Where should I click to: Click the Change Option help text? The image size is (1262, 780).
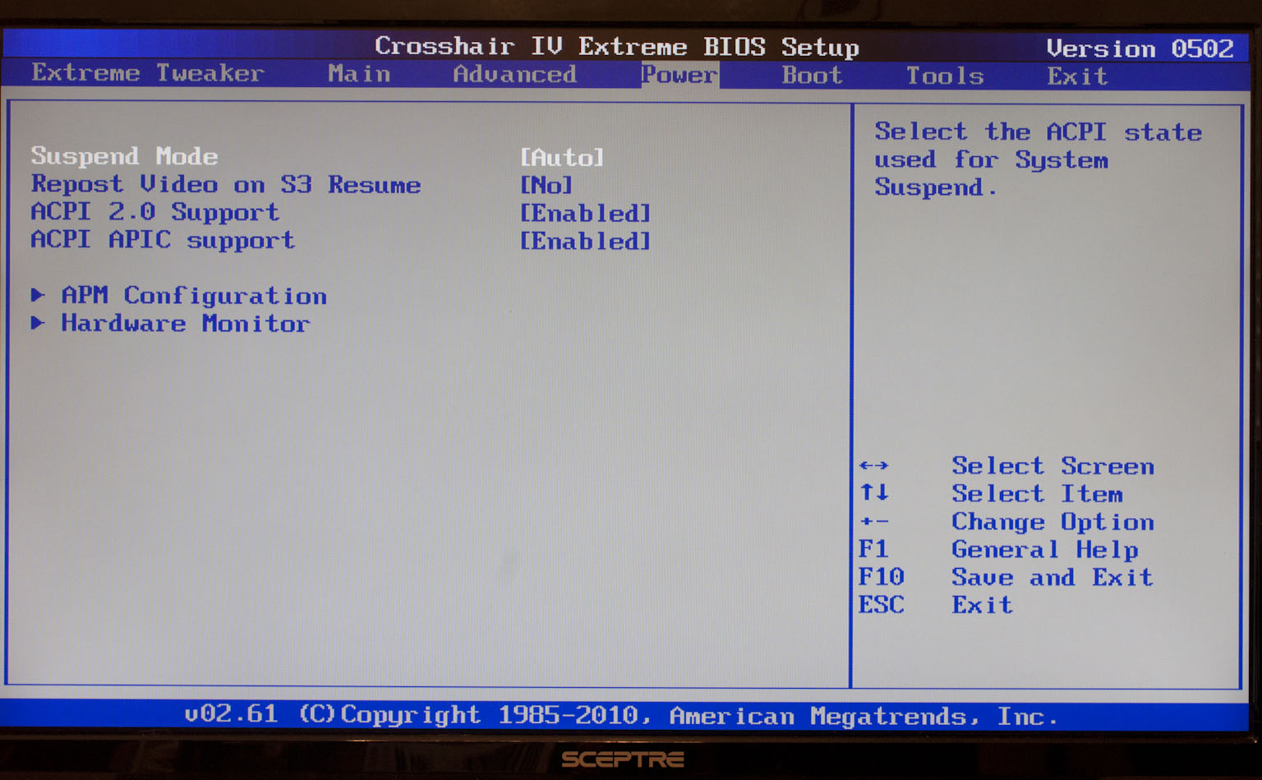[1053, 523]
